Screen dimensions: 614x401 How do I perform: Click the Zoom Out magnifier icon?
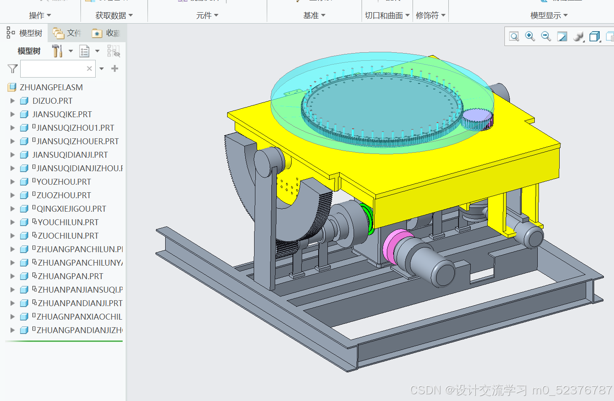[546, 36]
